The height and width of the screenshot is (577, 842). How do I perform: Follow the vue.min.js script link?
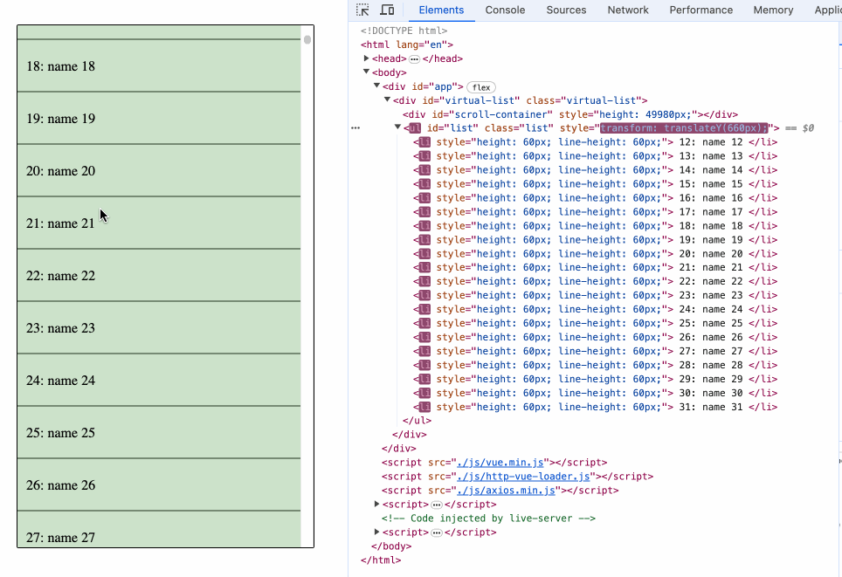pyautogui.click(x=502, y=462)
